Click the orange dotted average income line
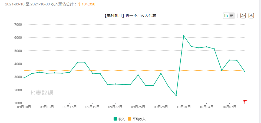Image resolution: width=261 pixels, height=123 pixels. click(x=134, y=70)
